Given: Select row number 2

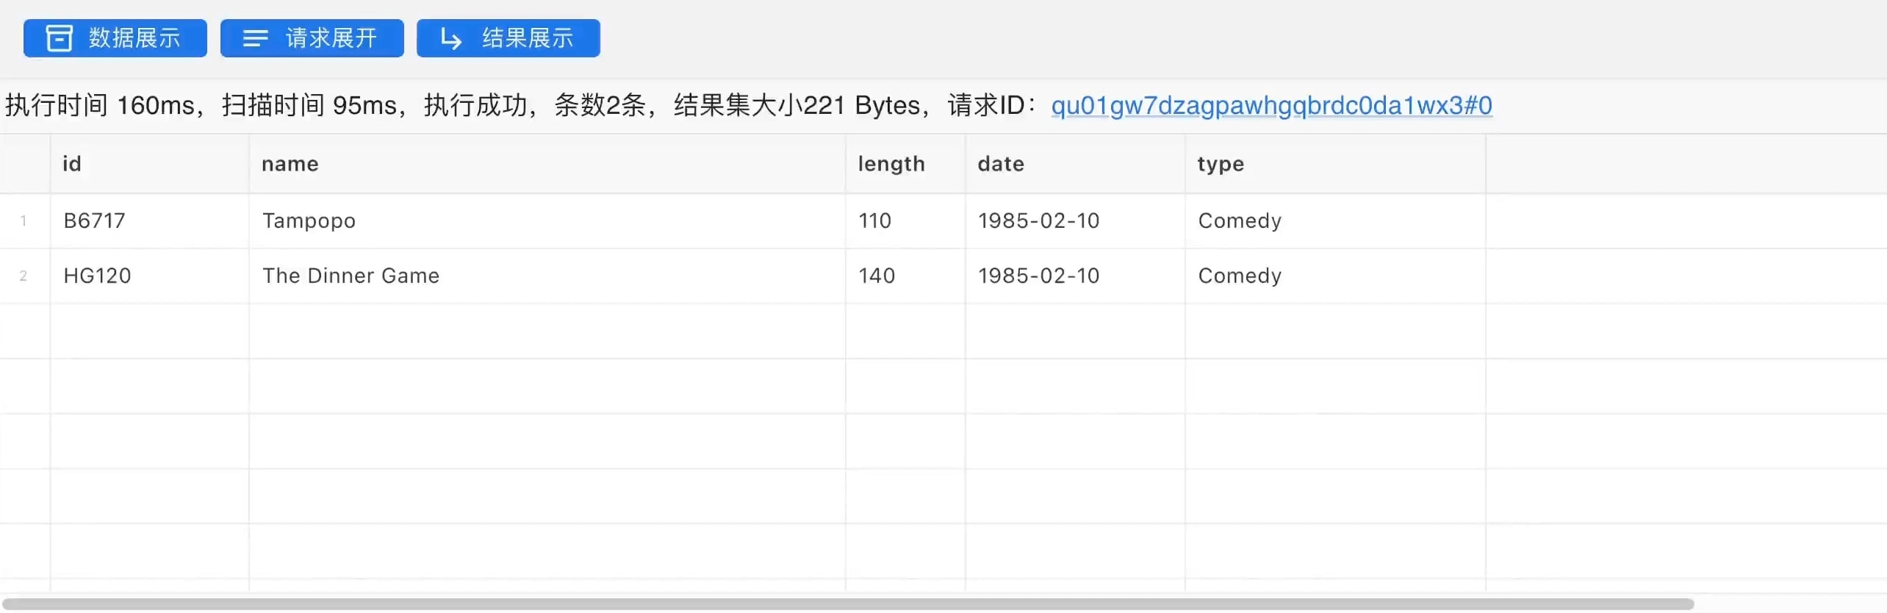Looking at the screenshot, I should pos(24,276).
